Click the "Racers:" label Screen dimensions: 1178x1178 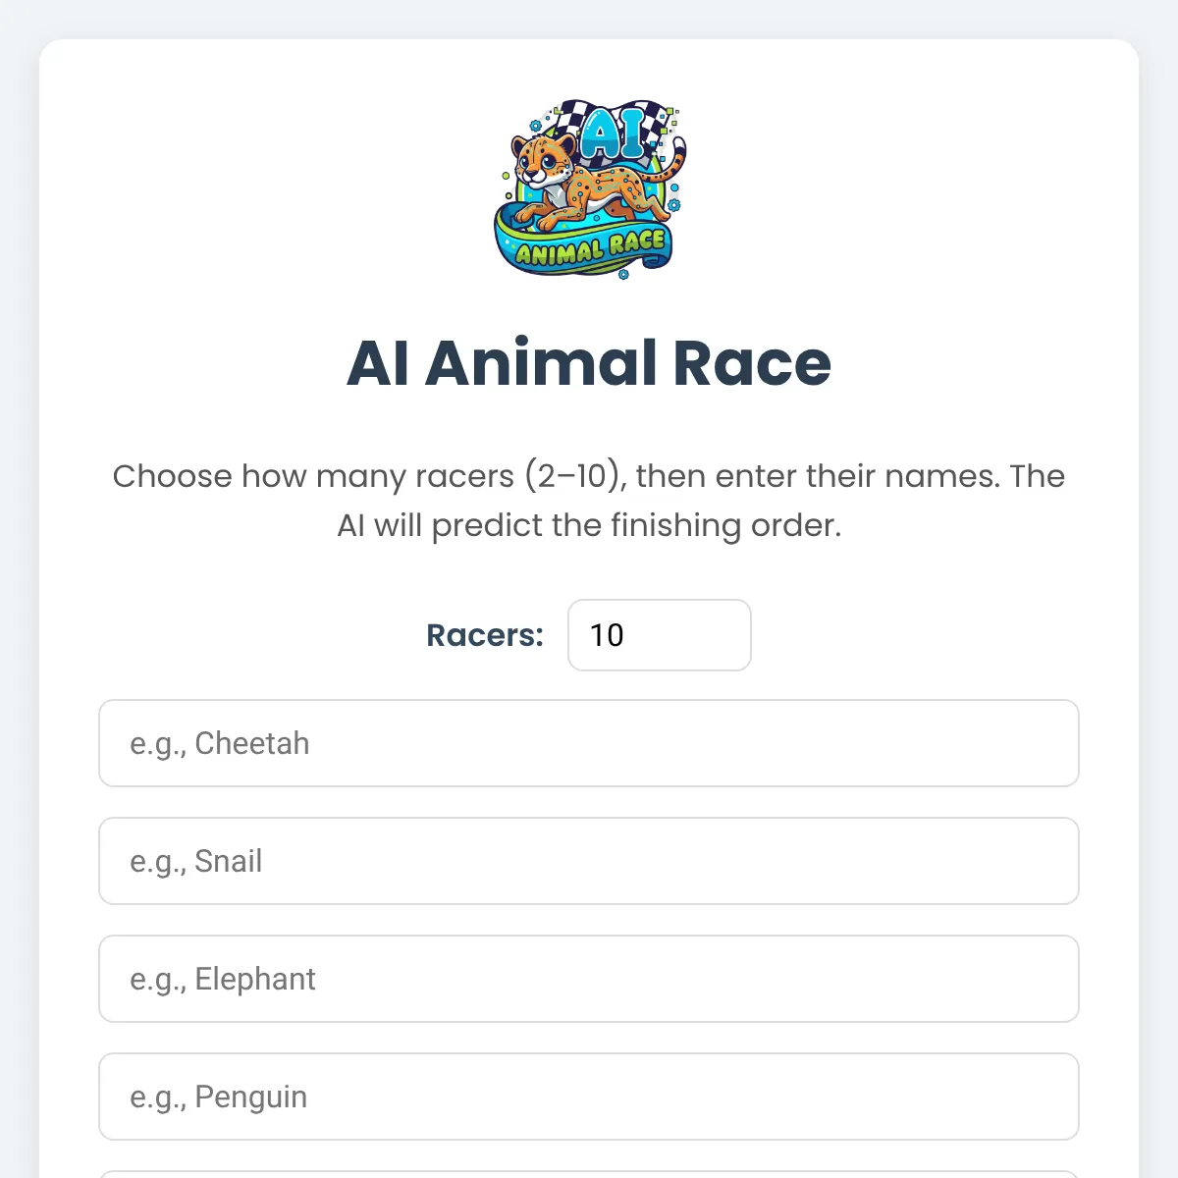(485, 635)
